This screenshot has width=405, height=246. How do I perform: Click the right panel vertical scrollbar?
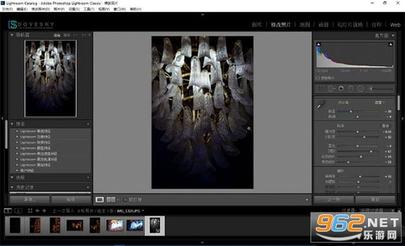click(x=399, y=103)
